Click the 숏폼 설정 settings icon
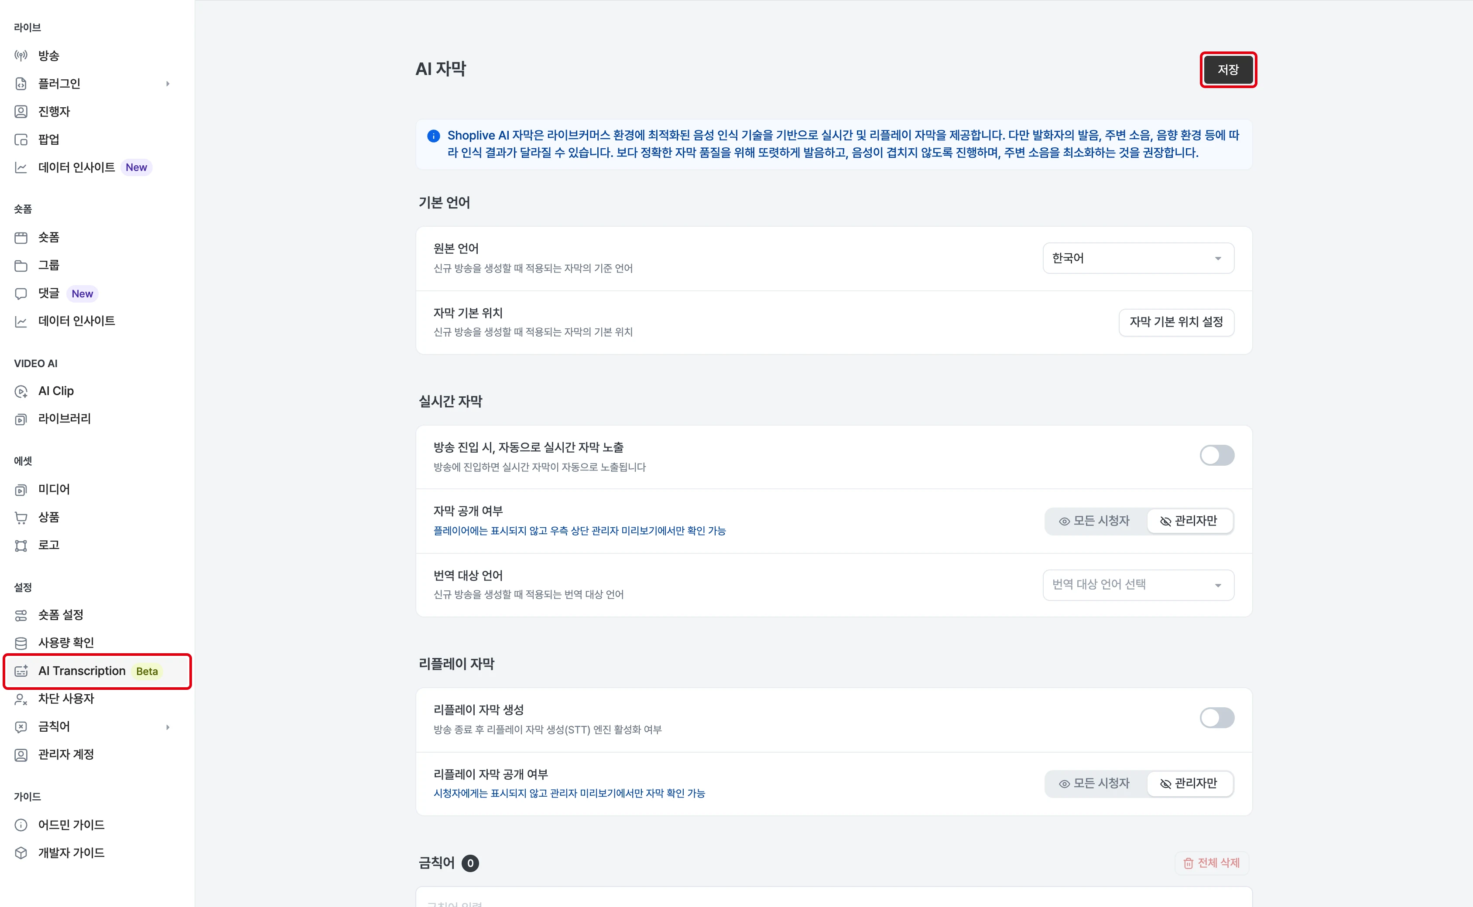 [x=21, y=615]
